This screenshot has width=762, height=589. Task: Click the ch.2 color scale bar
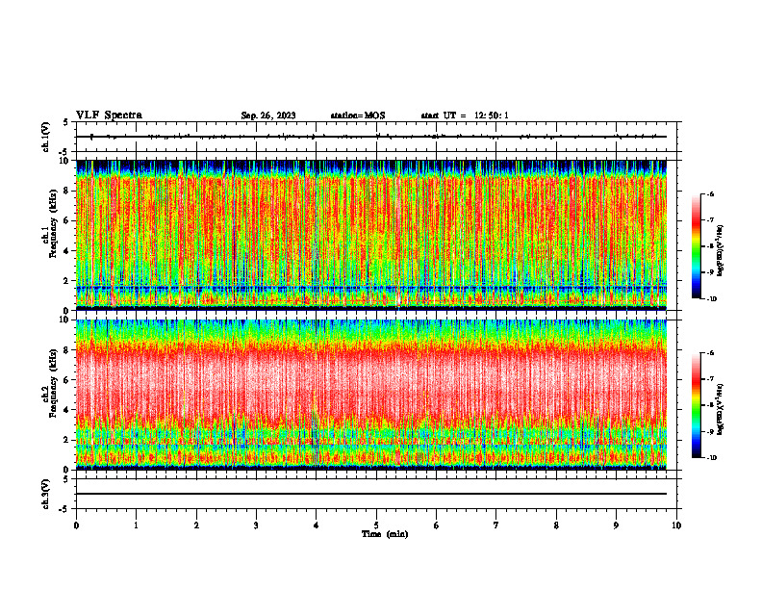[696, 405]
